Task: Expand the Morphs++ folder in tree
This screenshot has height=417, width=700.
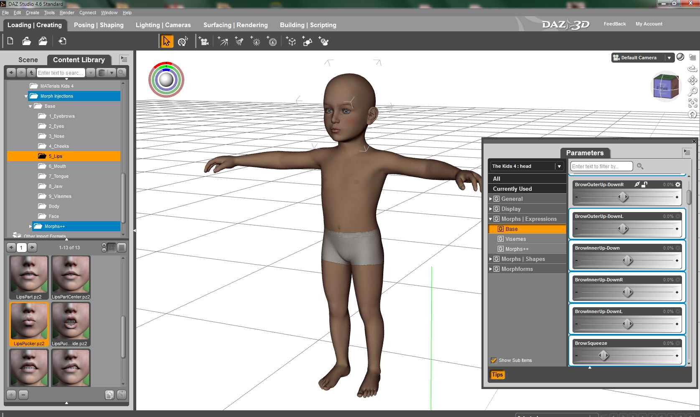Action: pyautogui.click(x=30, y=226)
